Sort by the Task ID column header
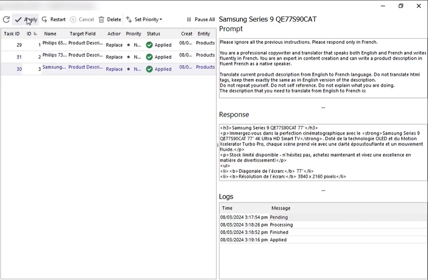The image size is (428, 280). 12,33
